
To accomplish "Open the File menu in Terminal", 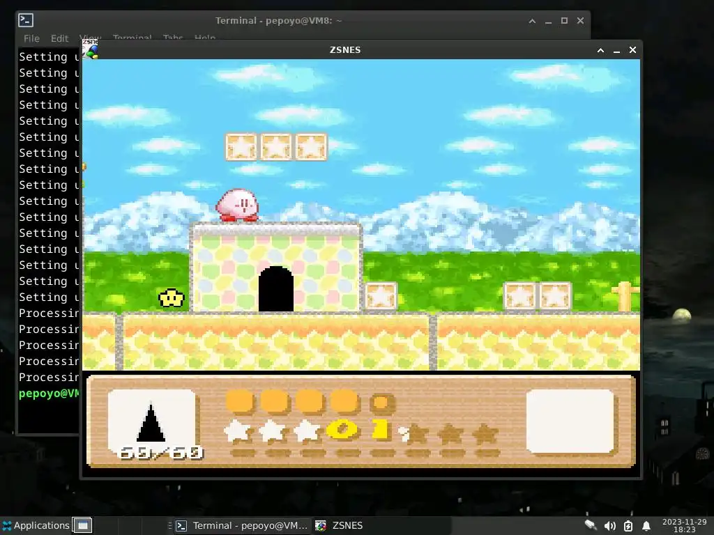I will (31, 38).
